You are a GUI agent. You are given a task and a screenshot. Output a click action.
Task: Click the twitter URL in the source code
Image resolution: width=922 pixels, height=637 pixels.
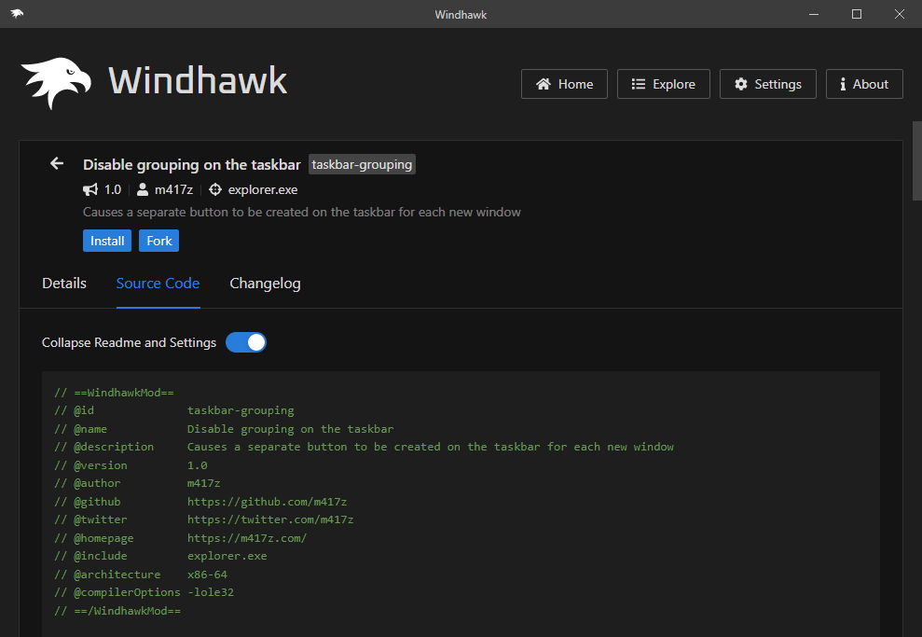[x=270, y=519]
